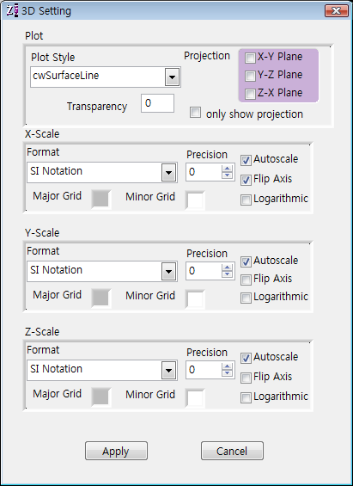Uncheck X-Scale Flip Axis
The image size is (353, 486).
point(246,180)
